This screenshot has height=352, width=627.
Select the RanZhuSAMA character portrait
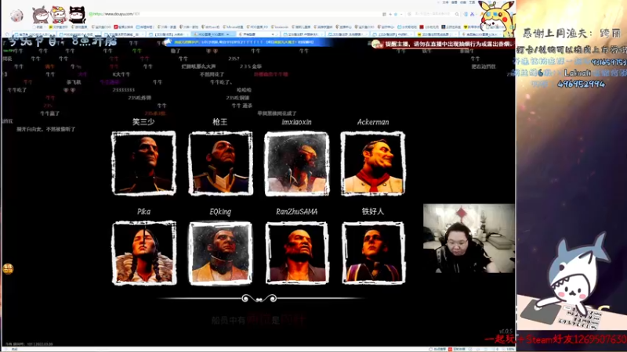tap(297, 253)
